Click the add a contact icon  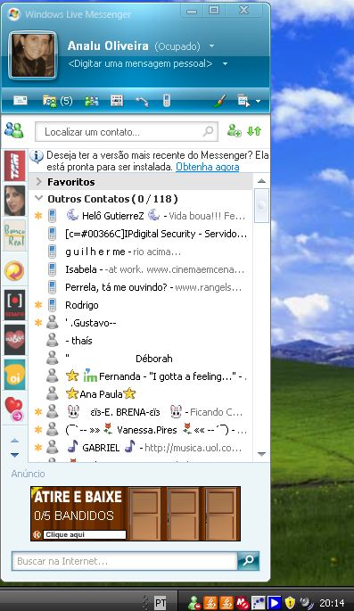[234, 130]
